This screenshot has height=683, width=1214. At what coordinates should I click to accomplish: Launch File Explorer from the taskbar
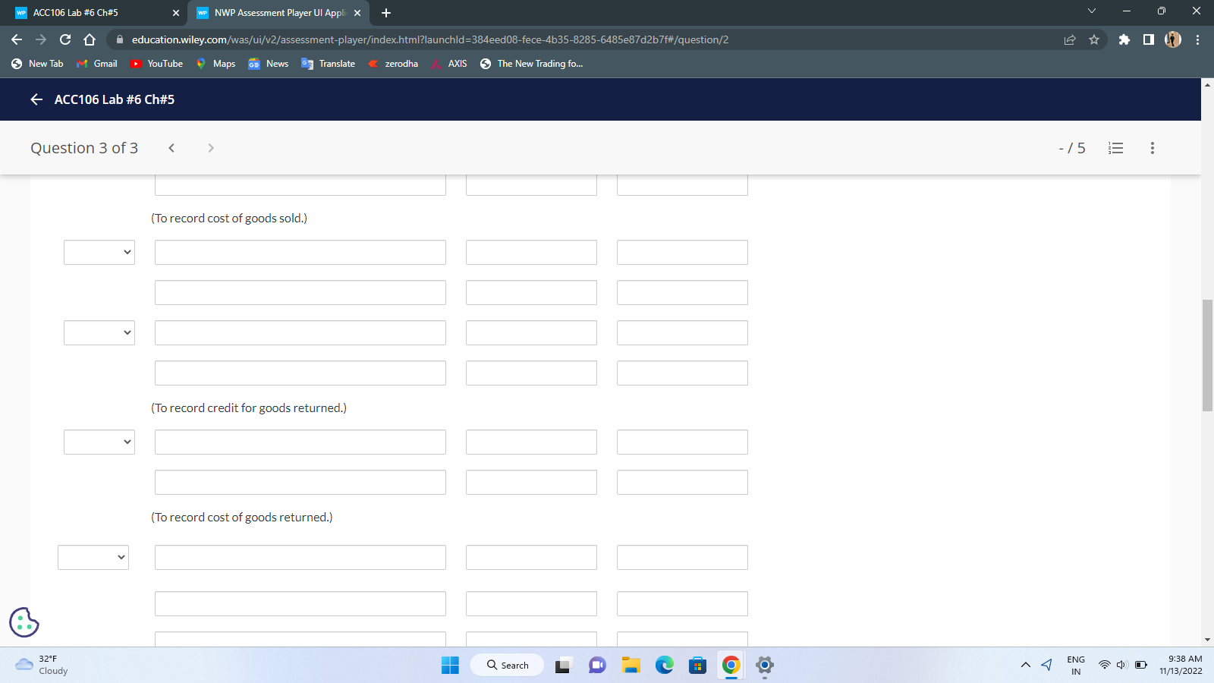click(630, 665)
